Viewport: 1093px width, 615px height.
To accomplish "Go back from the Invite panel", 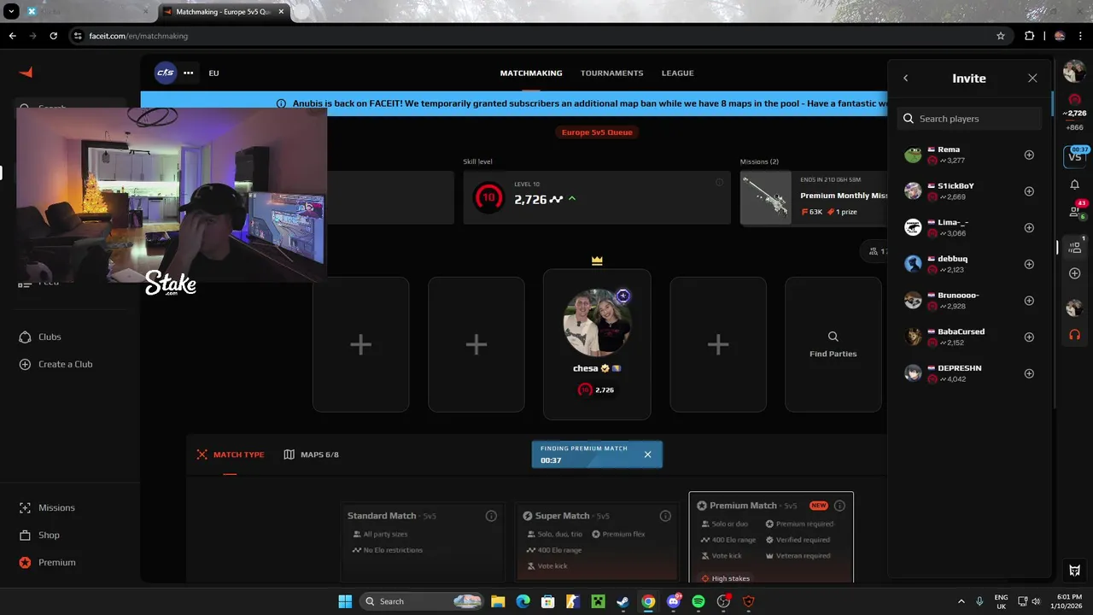I will pos(906,78).
